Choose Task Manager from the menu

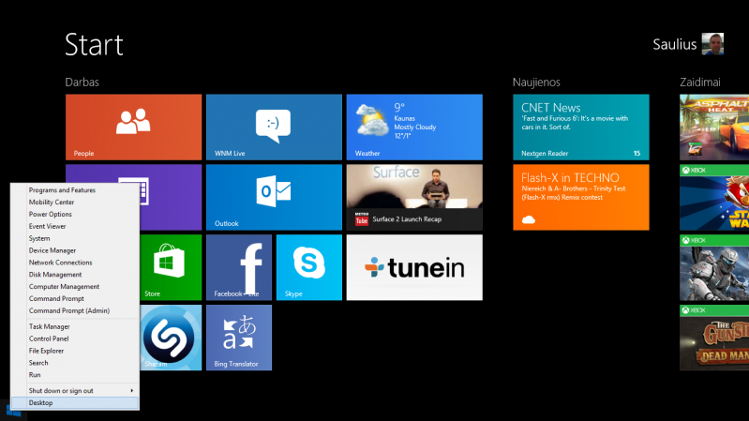(75, 326)
